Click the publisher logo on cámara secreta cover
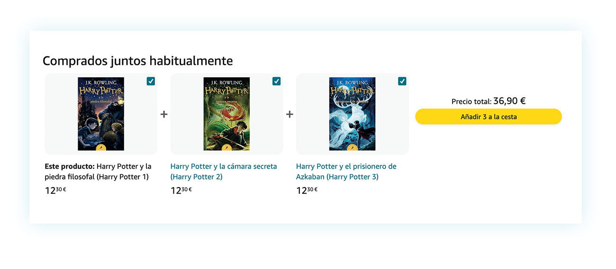Image resolution: width=616 pixels, height=269 pixels. point(226,147)
